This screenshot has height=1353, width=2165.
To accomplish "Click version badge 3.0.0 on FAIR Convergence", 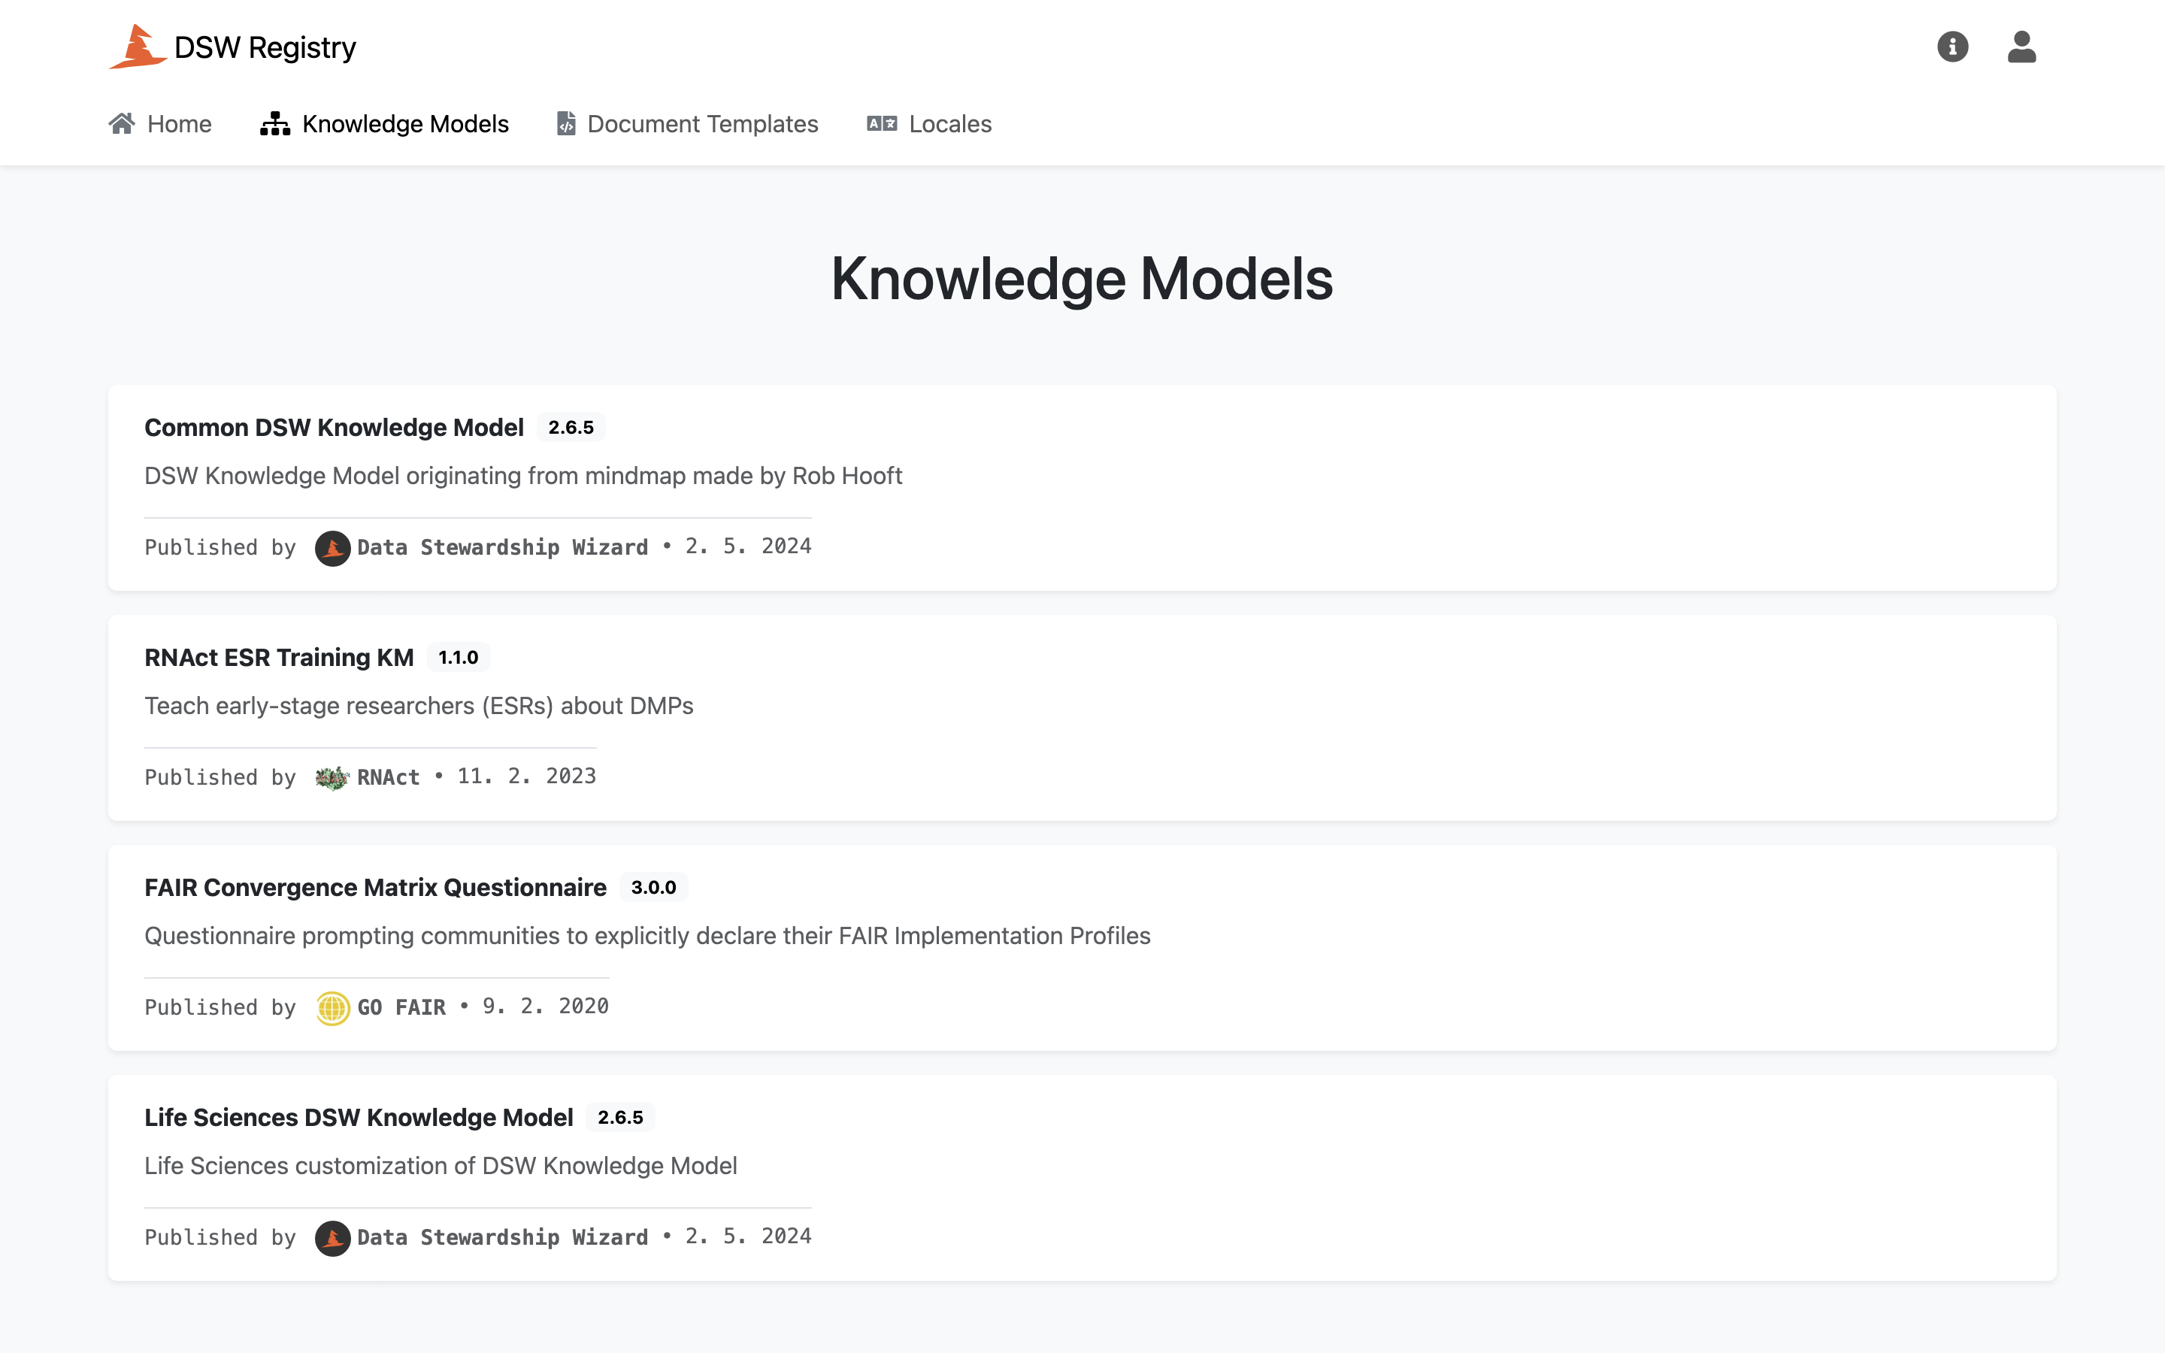I will tap(653, 888).
